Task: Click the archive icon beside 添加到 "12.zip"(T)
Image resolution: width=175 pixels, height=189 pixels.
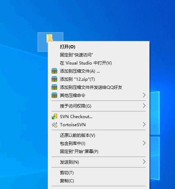Action: 54,79
